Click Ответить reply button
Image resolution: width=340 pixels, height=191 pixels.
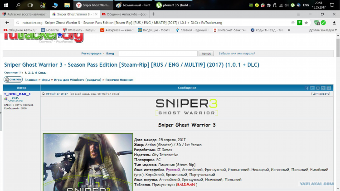(x=13, y=79)
